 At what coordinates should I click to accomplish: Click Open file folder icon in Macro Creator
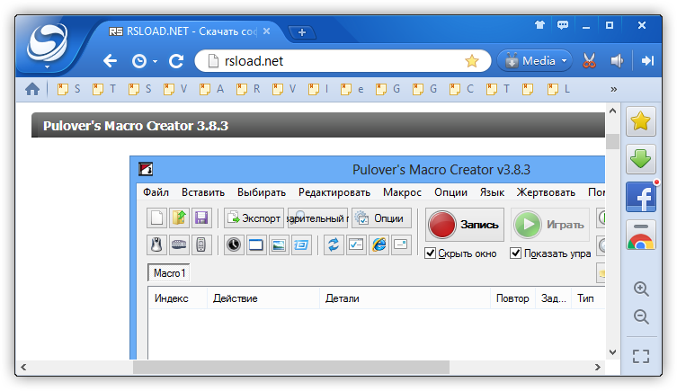[179, 218]
